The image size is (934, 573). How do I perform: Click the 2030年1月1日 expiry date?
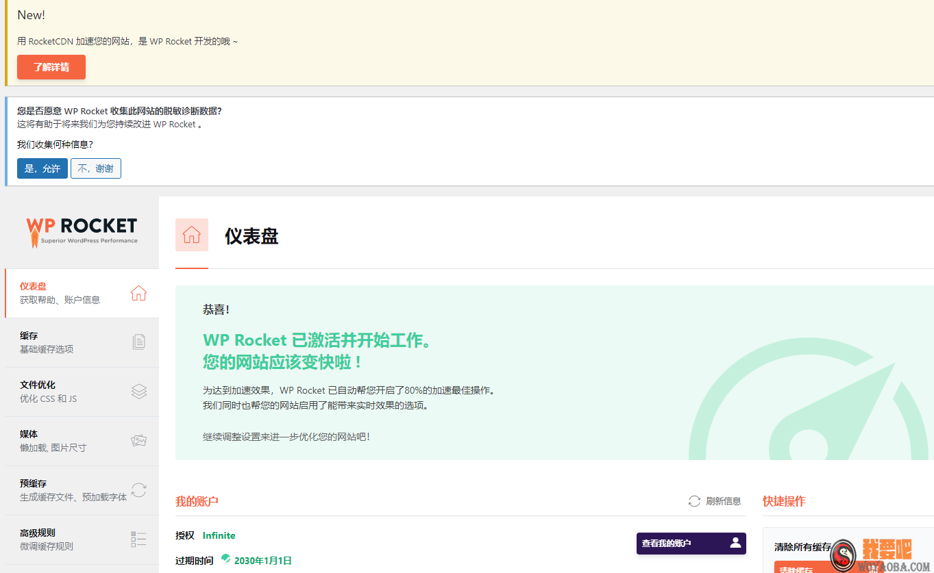pos(263,561)
